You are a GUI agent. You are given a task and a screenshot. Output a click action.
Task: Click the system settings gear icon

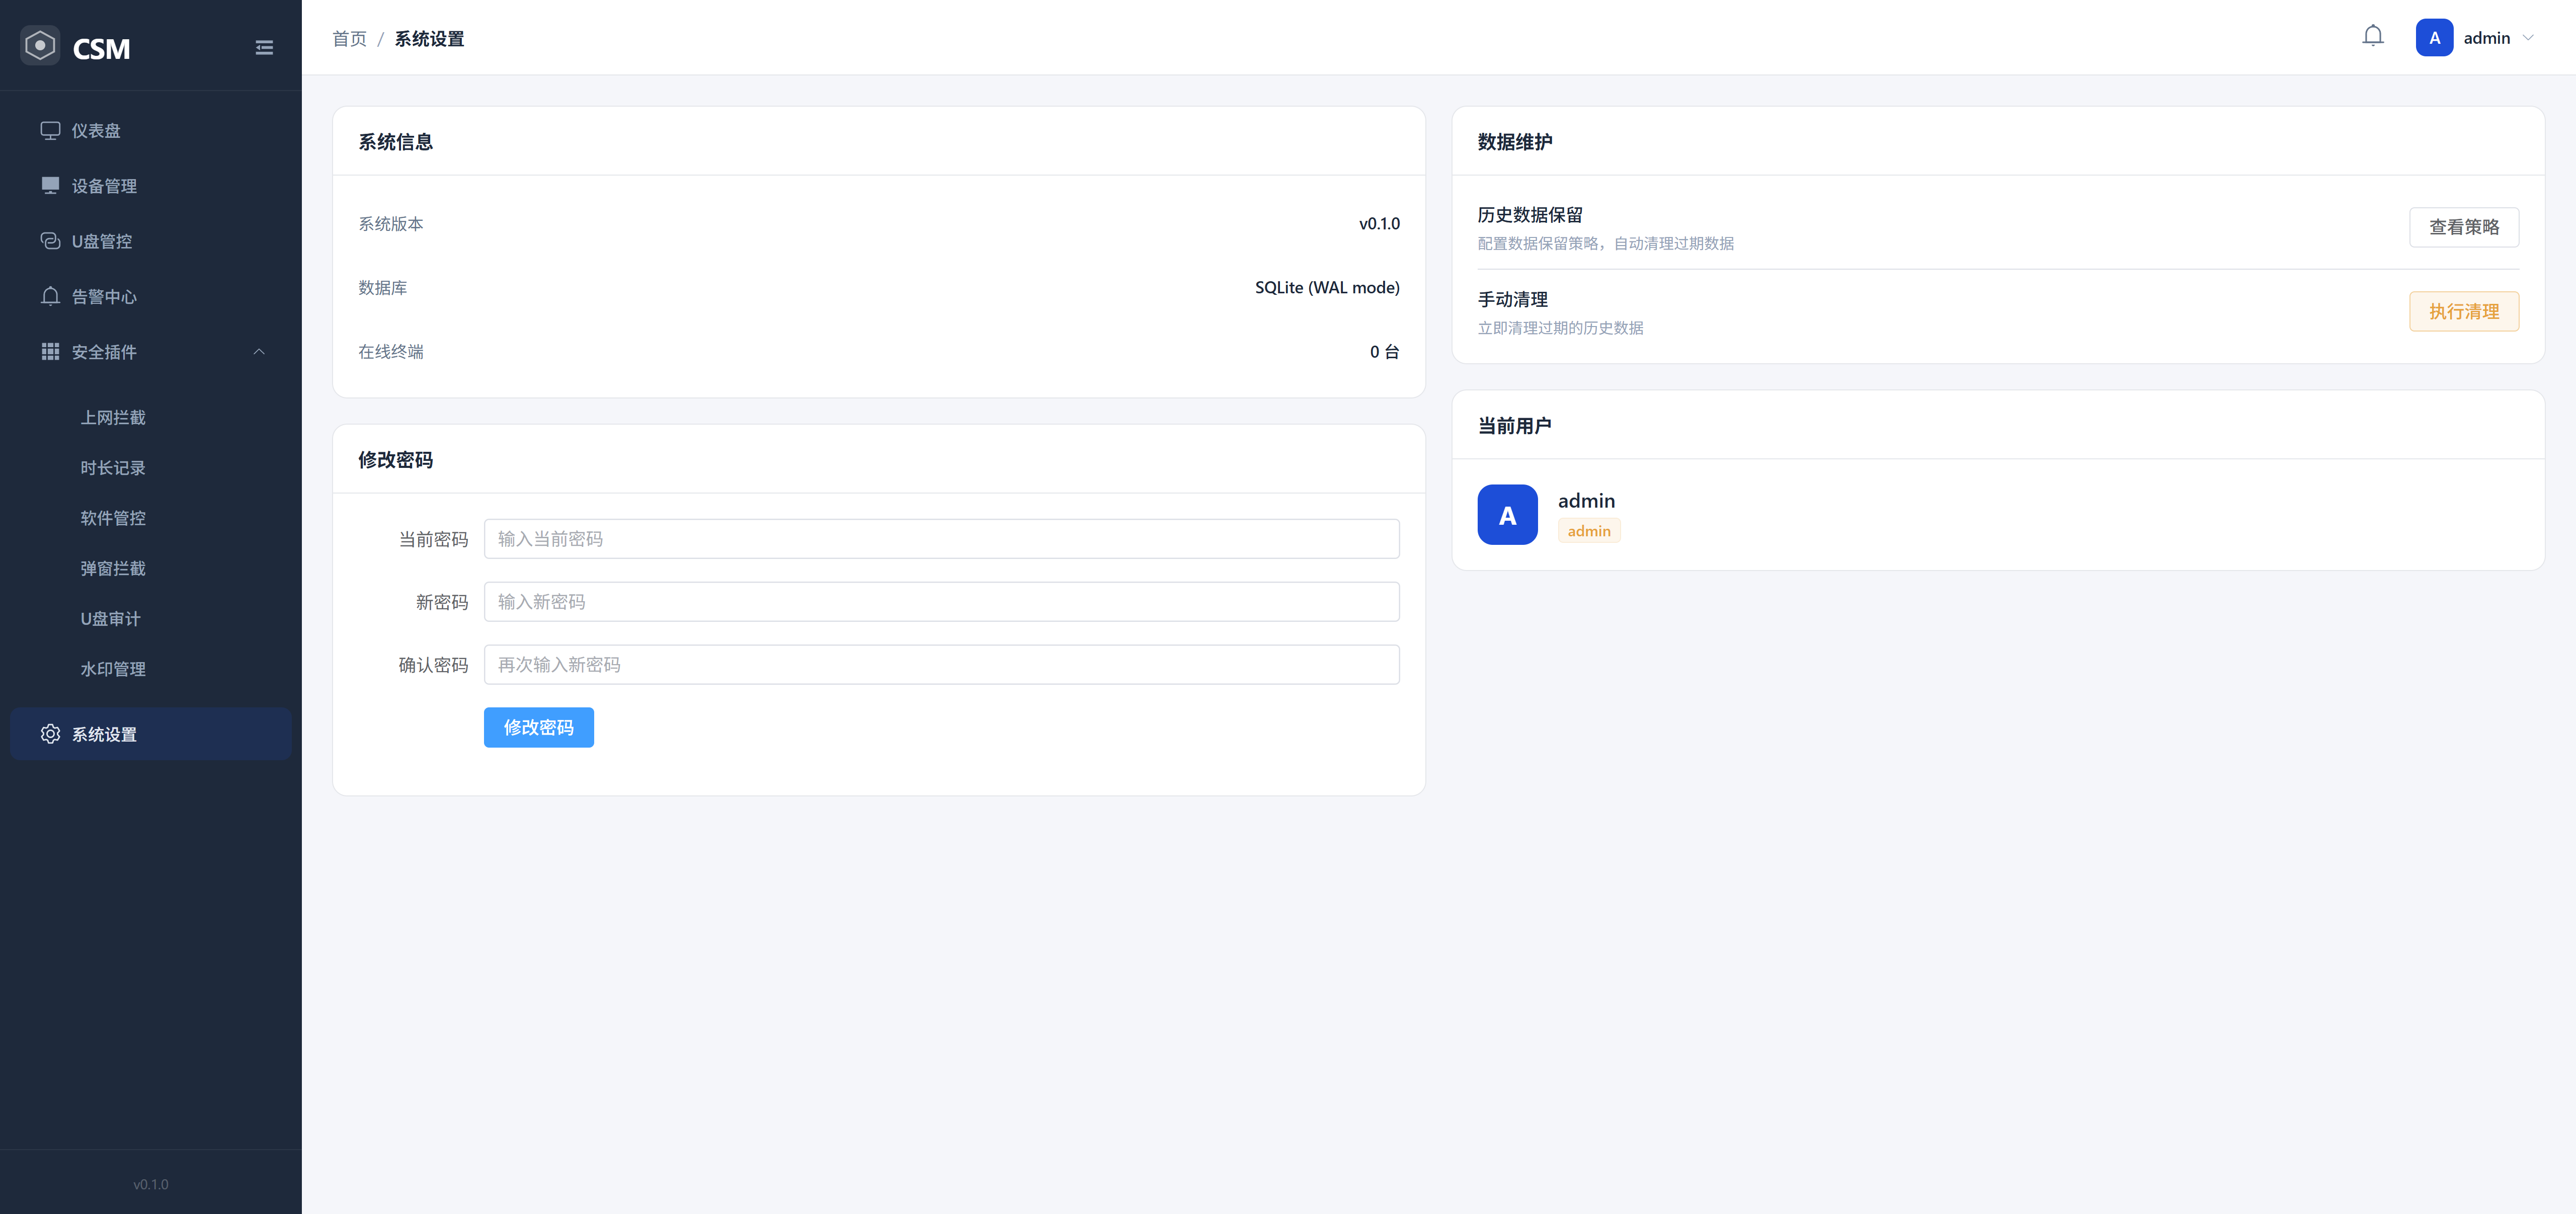click(50, 734)
